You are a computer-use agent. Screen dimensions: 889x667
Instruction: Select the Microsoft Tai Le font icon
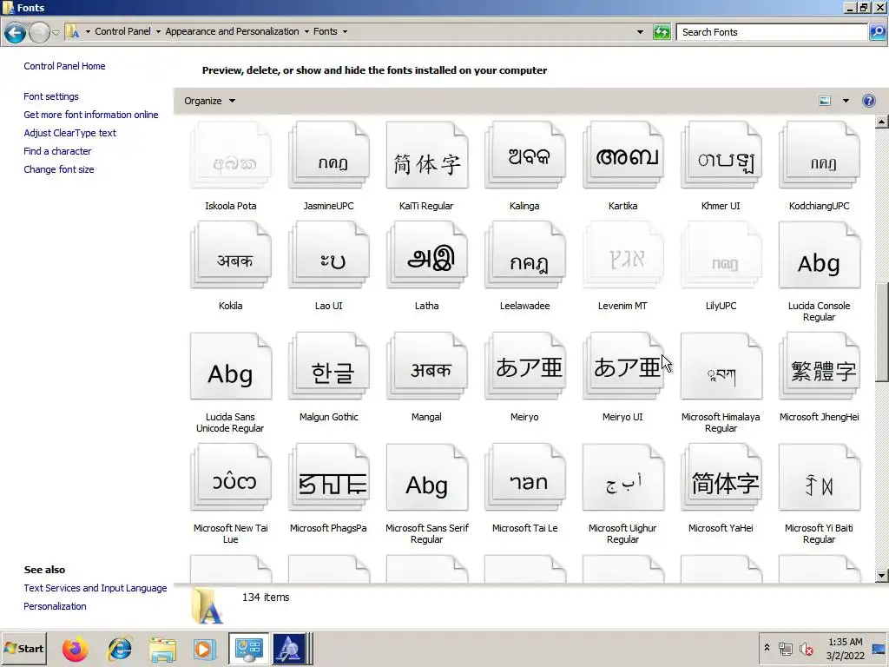tap(525, 477)
